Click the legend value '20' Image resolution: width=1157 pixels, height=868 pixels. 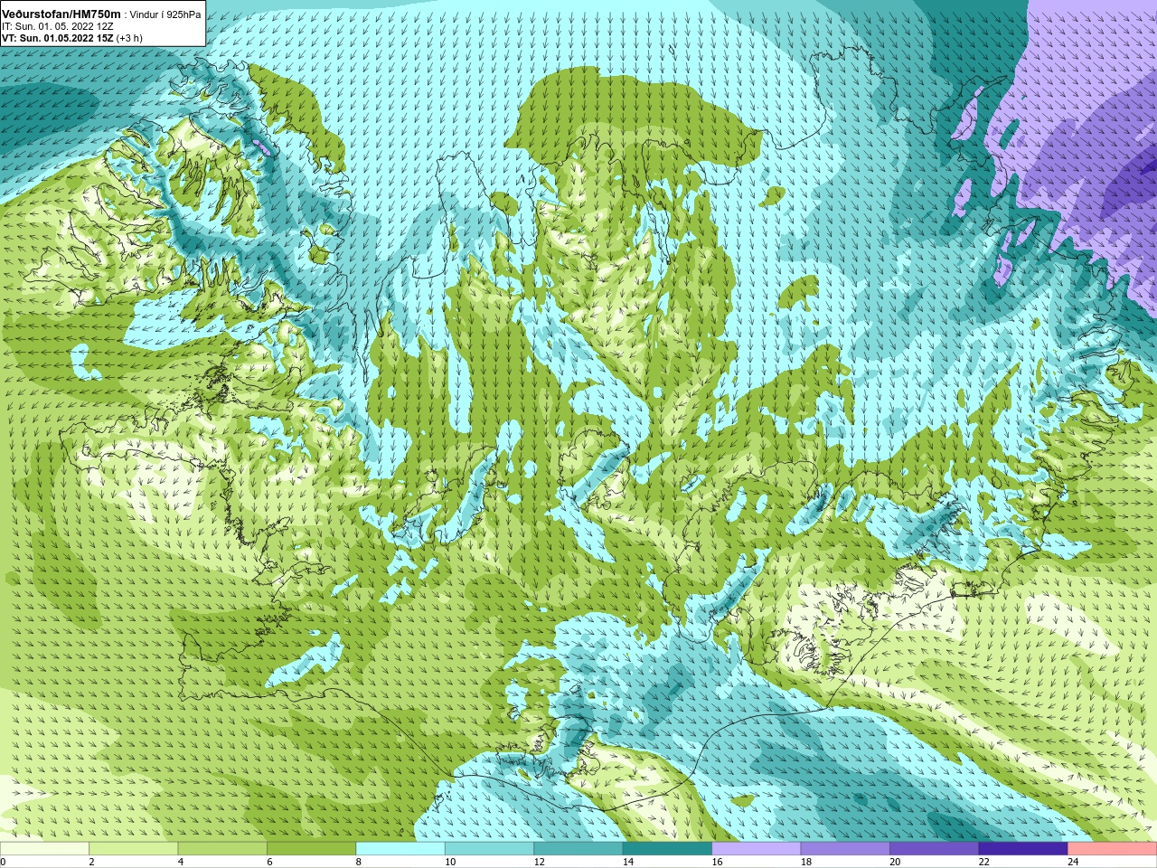(895, 862)
